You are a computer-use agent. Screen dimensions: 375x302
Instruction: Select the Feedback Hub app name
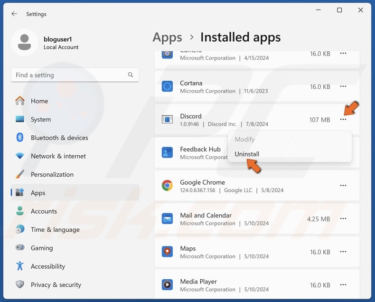point(200,149)
